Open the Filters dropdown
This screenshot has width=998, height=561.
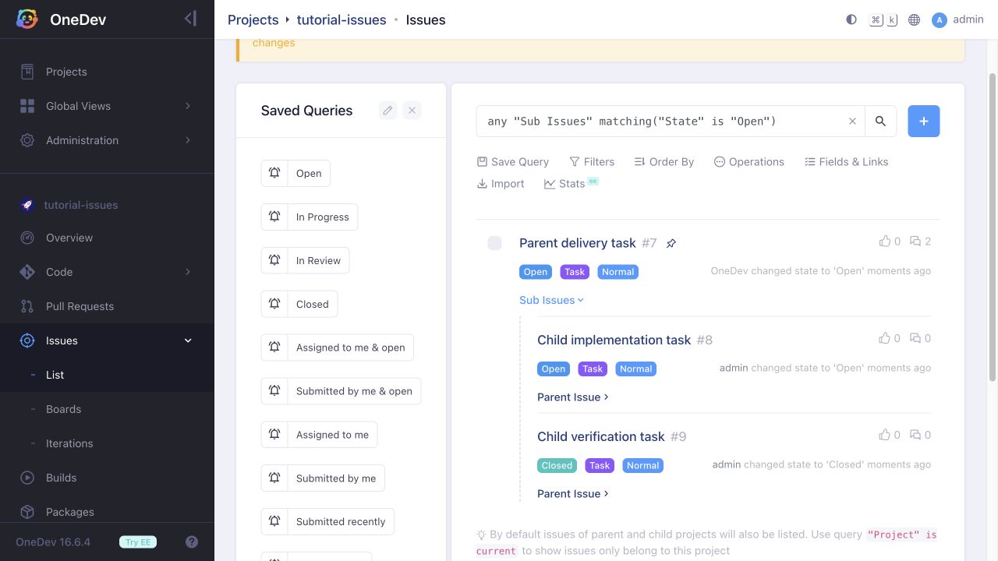[x=592, y=161]
